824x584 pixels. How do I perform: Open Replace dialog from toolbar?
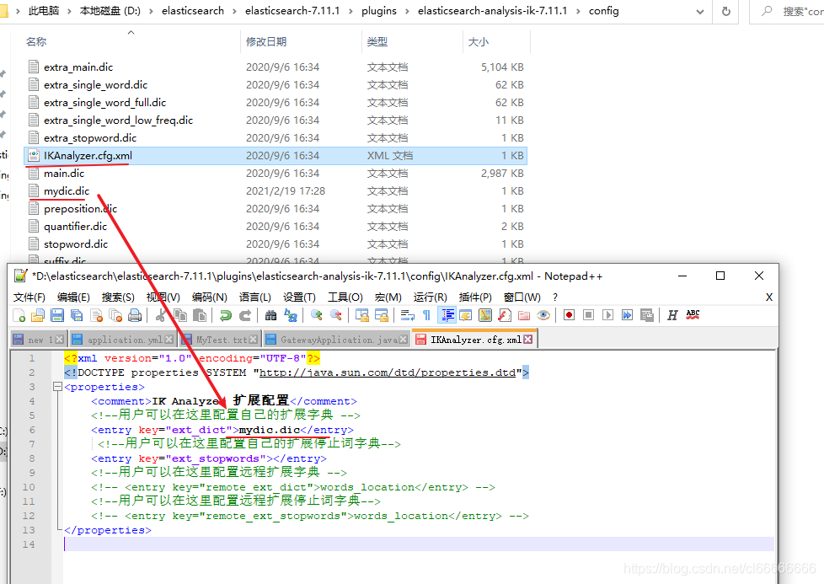pyautogui.click(x=290, y=315)
